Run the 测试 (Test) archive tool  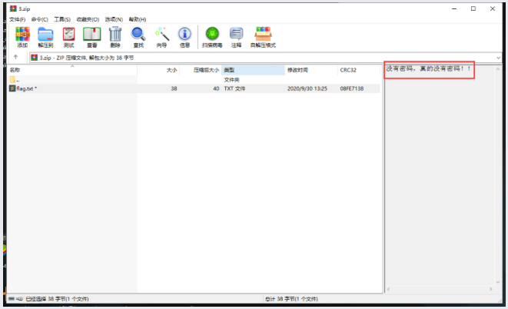pos(69,35)
